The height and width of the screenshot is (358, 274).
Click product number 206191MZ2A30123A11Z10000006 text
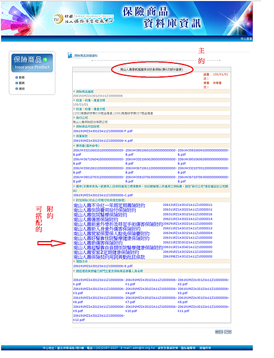[x=98, y=96]
